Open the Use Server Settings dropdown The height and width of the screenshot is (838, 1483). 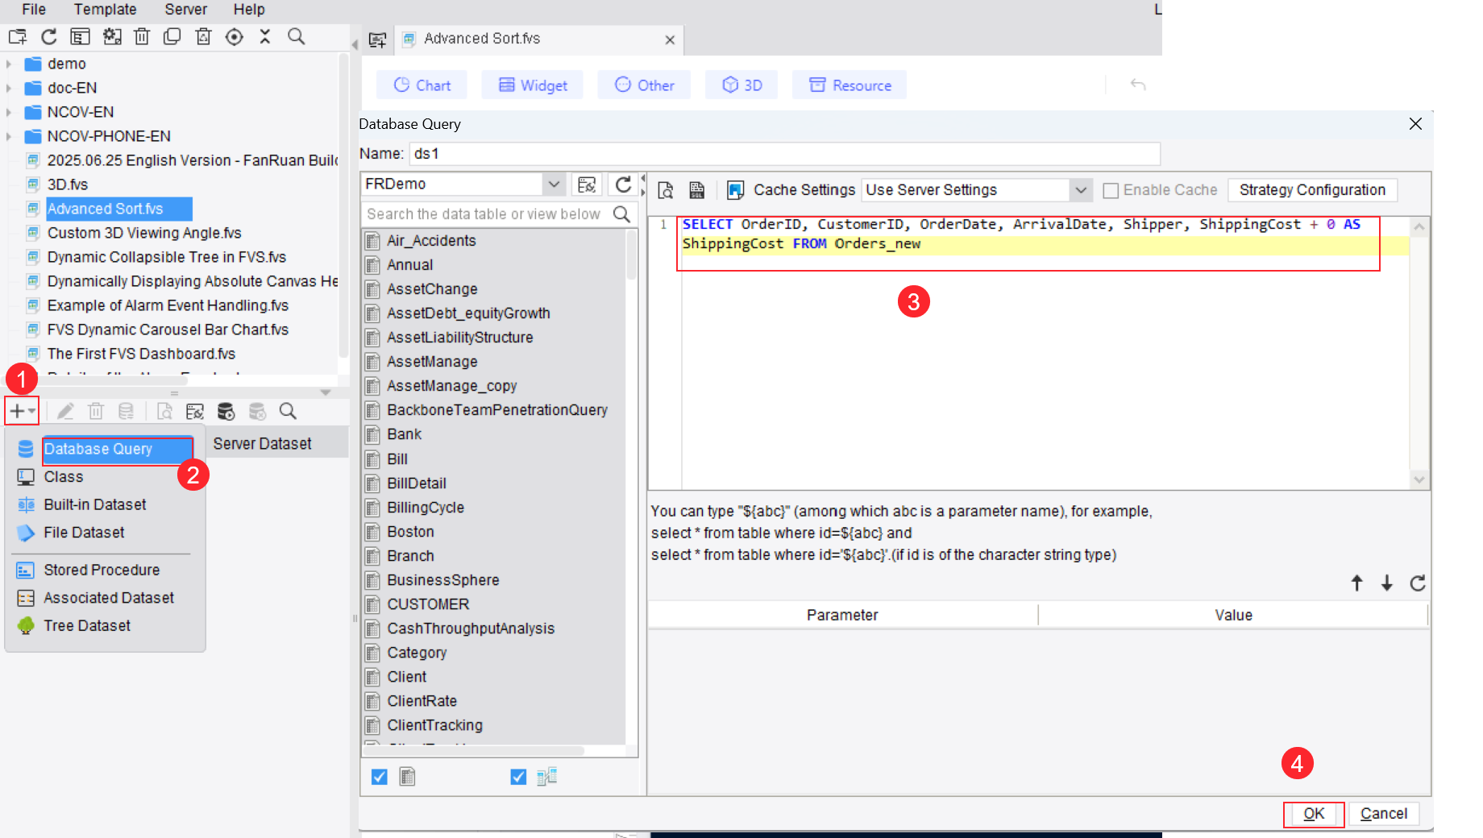(x=1081, y=190)
